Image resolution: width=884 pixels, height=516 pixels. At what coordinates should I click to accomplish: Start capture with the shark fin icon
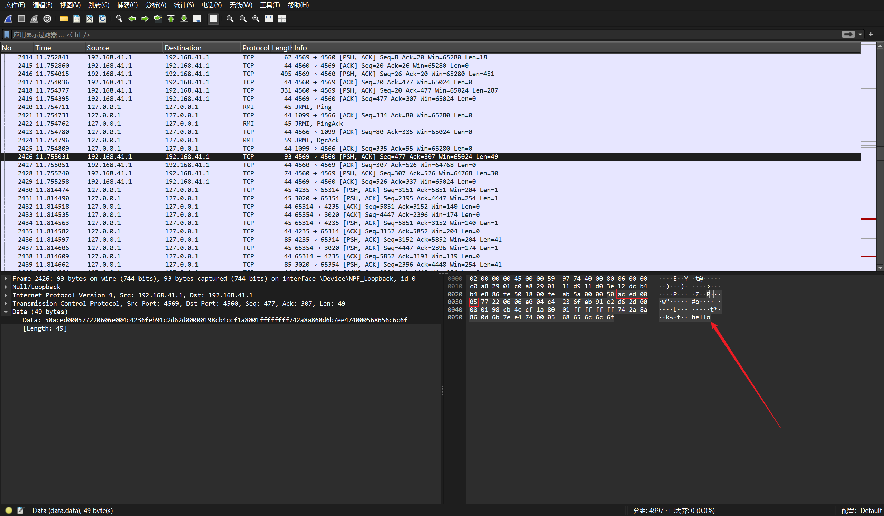pyautogui.click(x=8, y=19)
